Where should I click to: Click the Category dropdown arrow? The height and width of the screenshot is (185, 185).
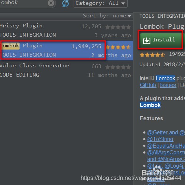(x=123, y=3)
